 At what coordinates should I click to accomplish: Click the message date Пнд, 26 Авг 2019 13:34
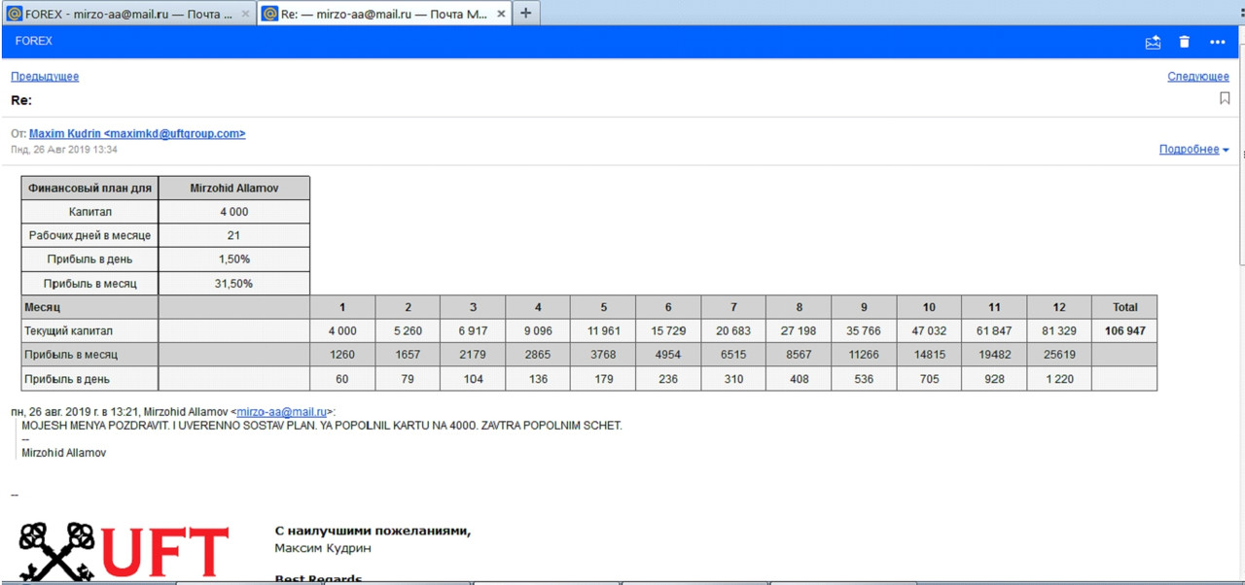pyautogui.click(x=64, y=150)
